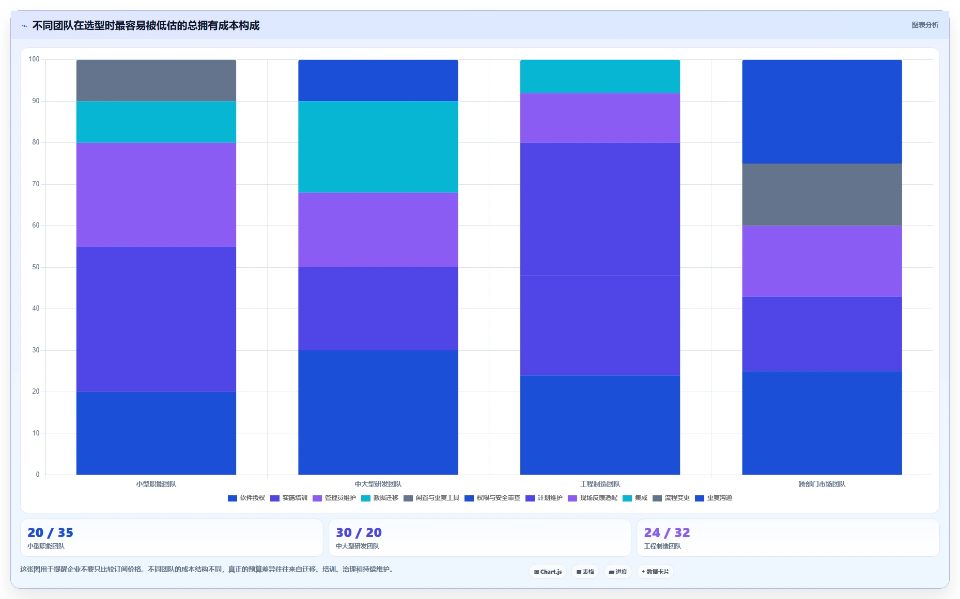The height and width of the screenshot is (599, 960).
Task: Open the 24 / 32 工程制造团队 stat card
Action: 788,538
